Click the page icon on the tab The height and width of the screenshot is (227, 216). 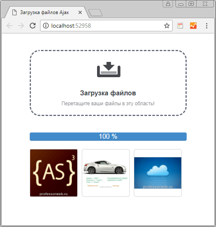tap(14, 12)
